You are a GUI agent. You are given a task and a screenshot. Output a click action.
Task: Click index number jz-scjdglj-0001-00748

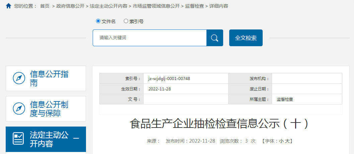coord(169,79)
